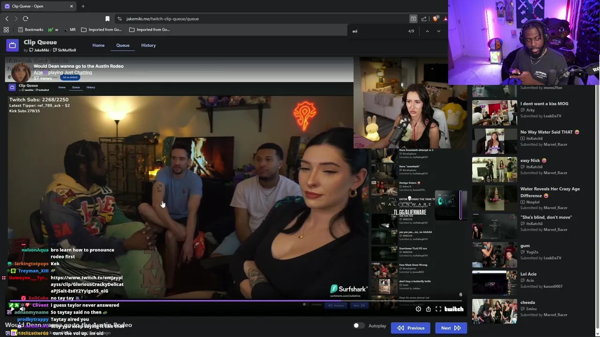Open "She's blind, don't move" clip title
The width and height of the screenshot is (600, 337).
pos(546,217)
